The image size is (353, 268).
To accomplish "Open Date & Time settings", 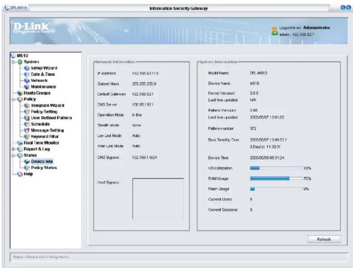I will tap(43, 74).
